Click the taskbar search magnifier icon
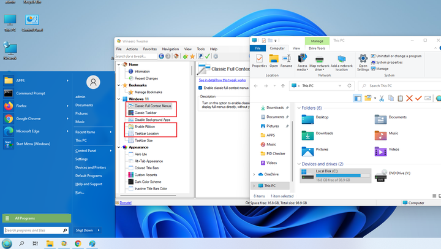Screen dimensions: 441x249 [21, 243]
